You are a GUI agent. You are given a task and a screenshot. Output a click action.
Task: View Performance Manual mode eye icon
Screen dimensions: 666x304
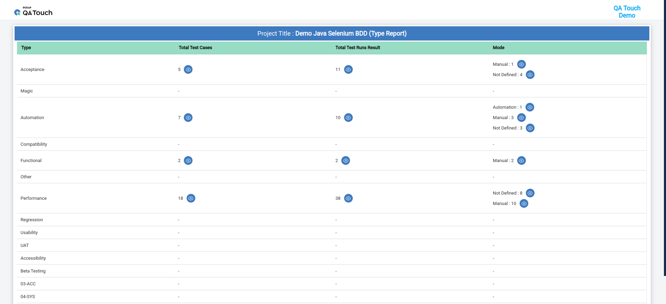tap(524, 204)
